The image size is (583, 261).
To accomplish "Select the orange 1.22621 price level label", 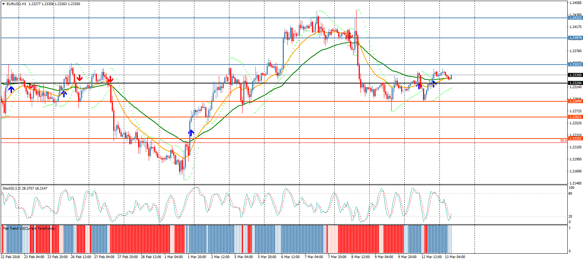I will (575, 117).
